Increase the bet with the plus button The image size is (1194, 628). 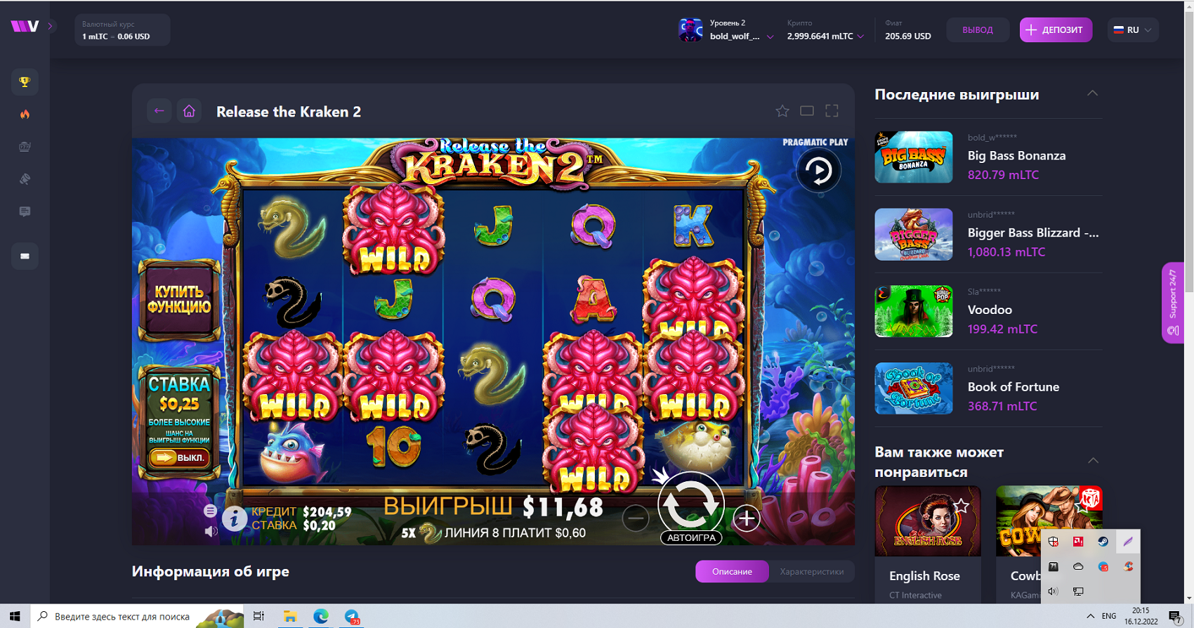[747, 518]
